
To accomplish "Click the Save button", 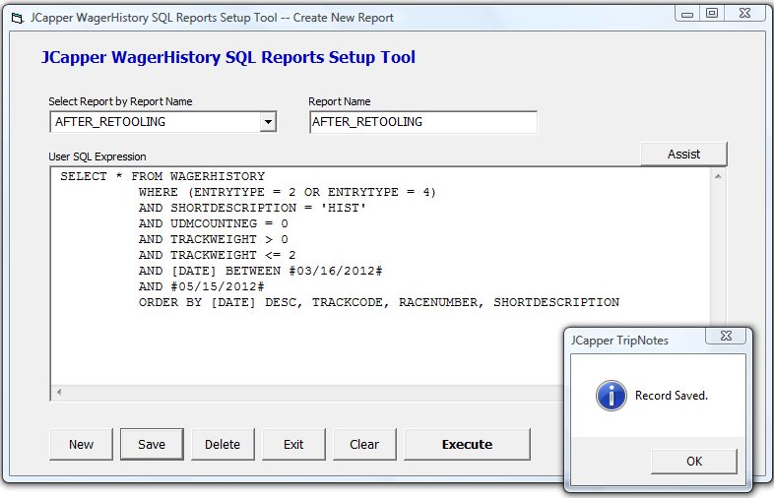I will pyautogui.click(x=152, y=444).
